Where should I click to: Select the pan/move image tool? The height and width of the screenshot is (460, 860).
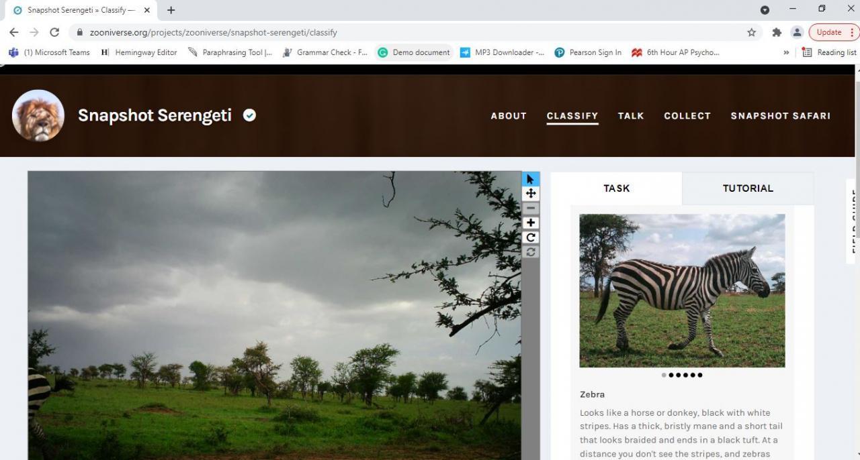point(531,193)
